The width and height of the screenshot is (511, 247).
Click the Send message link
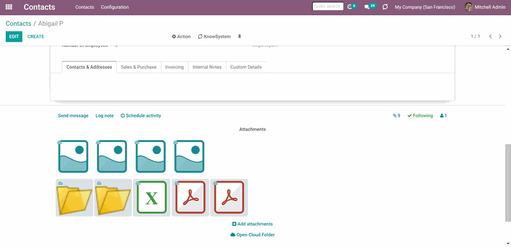pyautogui.click(x=73, y=116)
